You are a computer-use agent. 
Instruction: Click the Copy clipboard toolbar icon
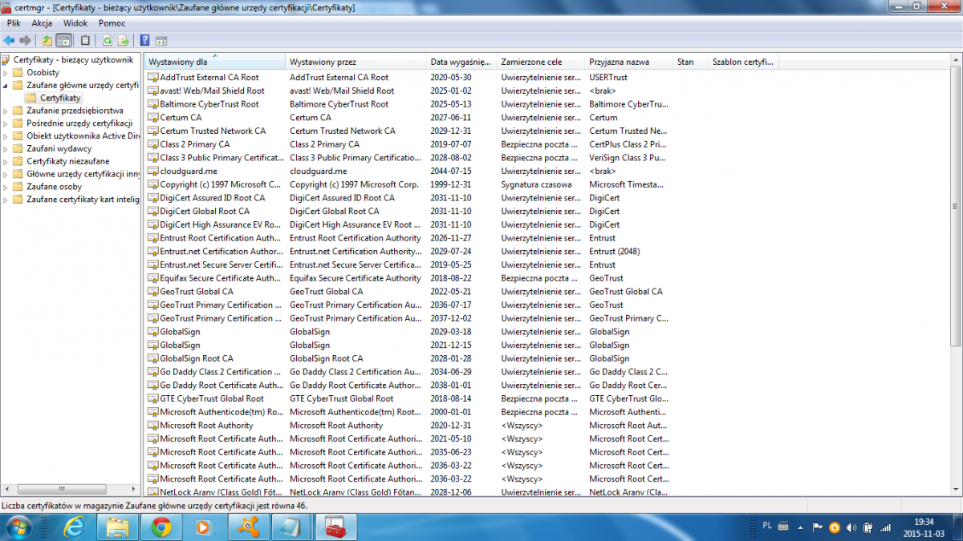point(85,40)
